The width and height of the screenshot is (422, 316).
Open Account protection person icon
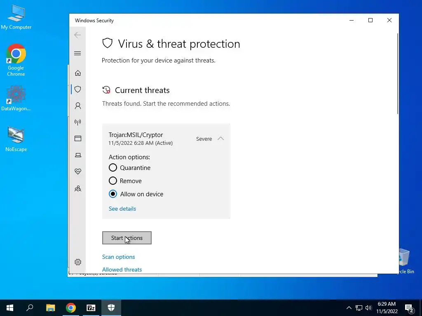click(78, 106)
